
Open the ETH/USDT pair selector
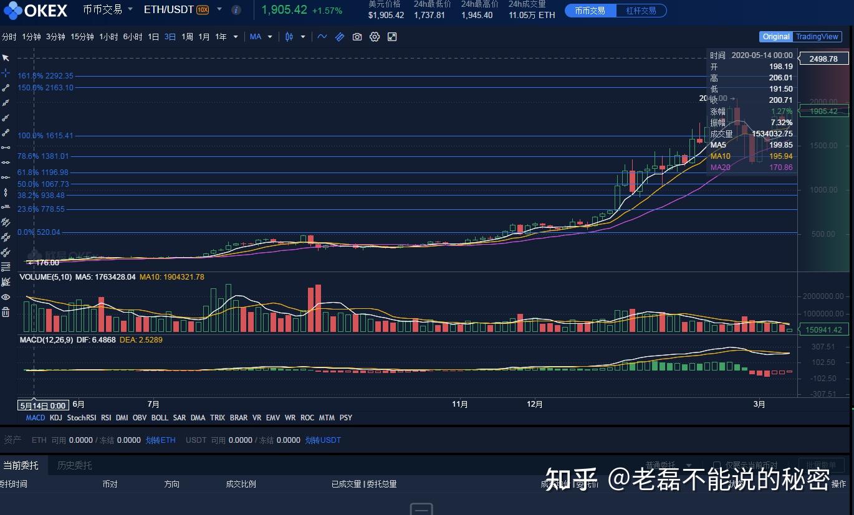(184, 9)
